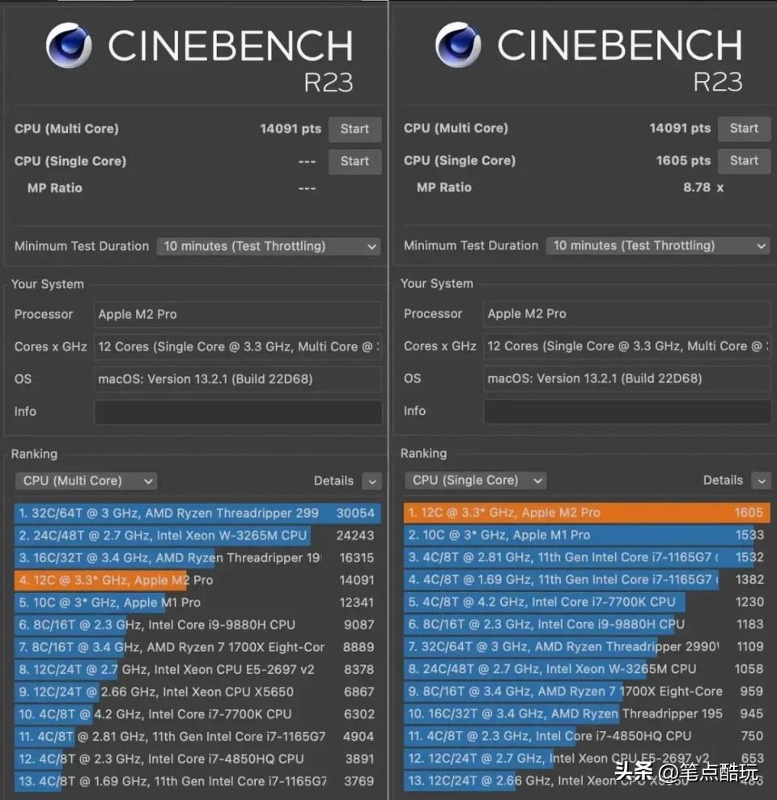Select the Xeon E5-2697 v2 row scoring 8378
The image size is (777, 800).
pos(197,670)
